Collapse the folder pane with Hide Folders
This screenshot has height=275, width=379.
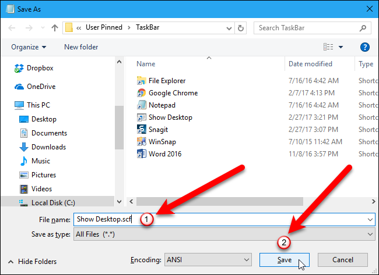[32, 262]
